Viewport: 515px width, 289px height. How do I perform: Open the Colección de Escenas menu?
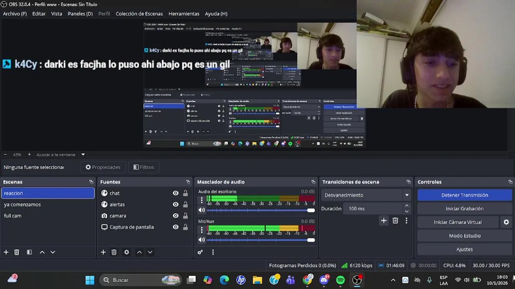(x=139, y=14)
